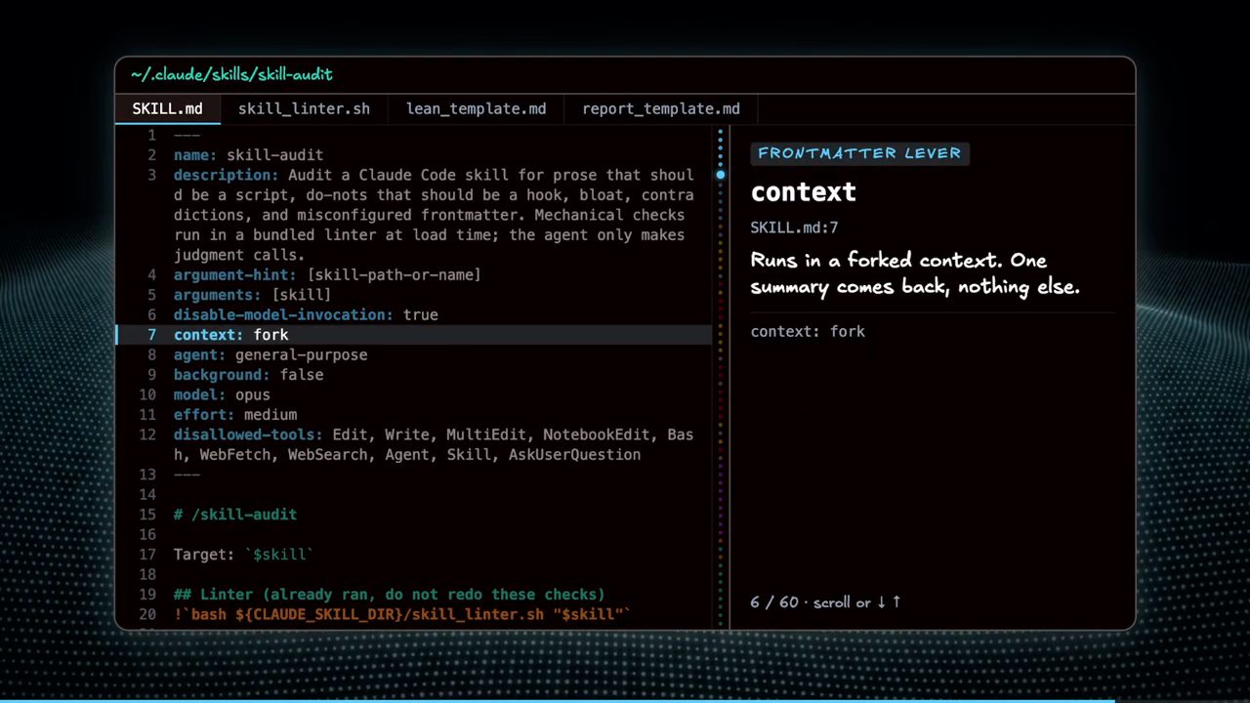Click line number 1 in the gutter
The width and height of the screenshot is (1250, 703).
pyautogui.click(x=151, y=135)
